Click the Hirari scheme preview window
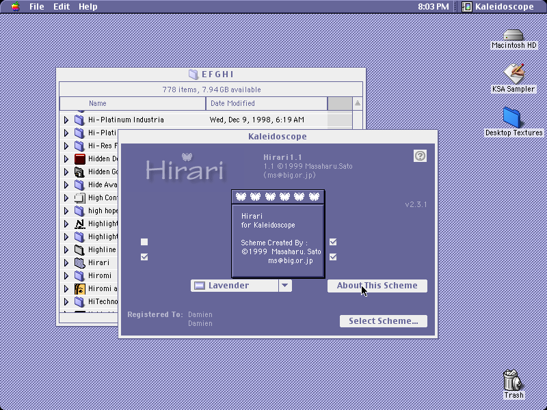The image size is (547, 410). (278, 234)
